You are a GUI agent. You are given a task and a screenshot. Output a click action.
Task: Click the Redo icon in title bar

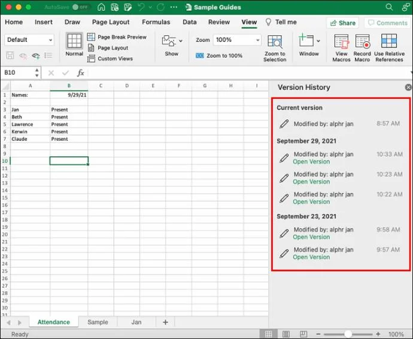tap(160, 7)
